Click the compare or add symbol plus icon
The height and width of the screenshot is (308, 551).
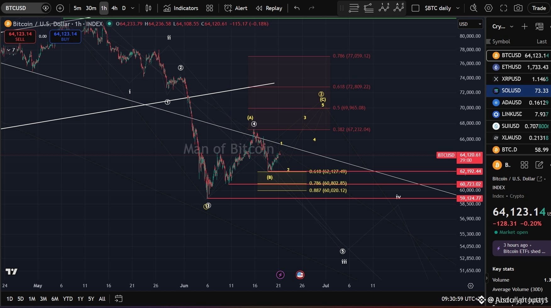click(x=60, y=8)
